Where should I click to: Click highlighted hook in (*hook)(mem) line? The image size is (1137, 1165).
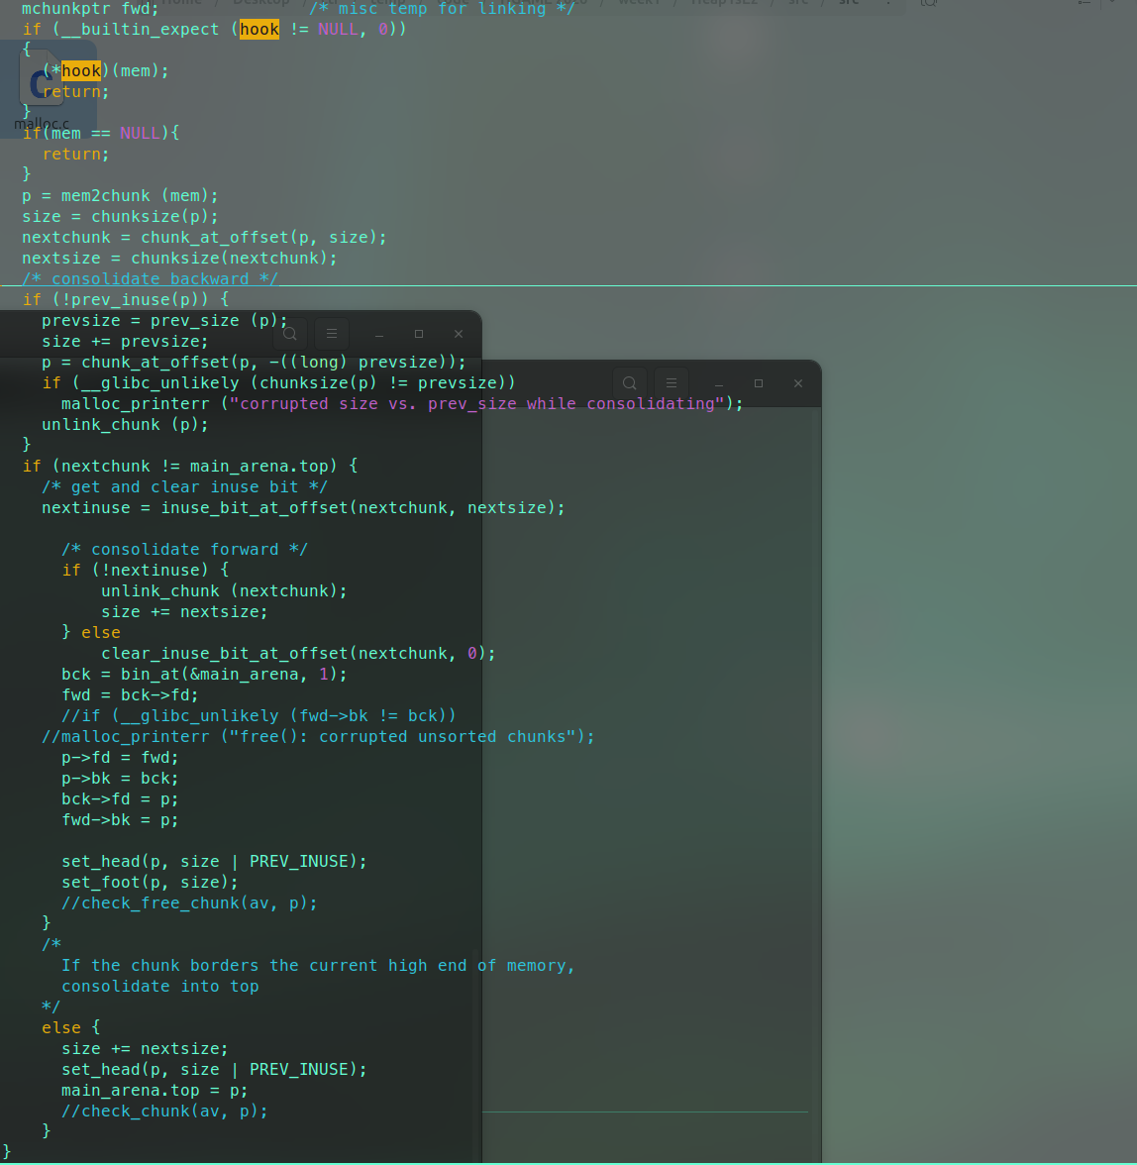click(x=81, y=71)
